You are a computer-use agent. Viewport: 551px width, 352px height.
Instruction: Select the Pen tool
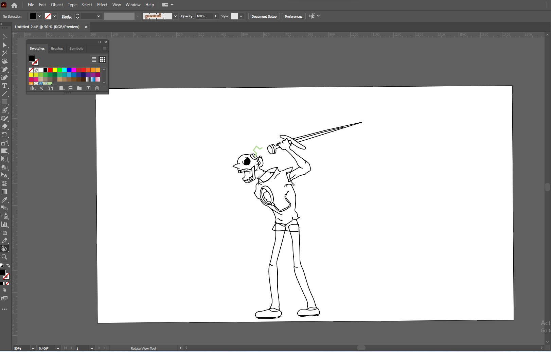click(4, 69)
